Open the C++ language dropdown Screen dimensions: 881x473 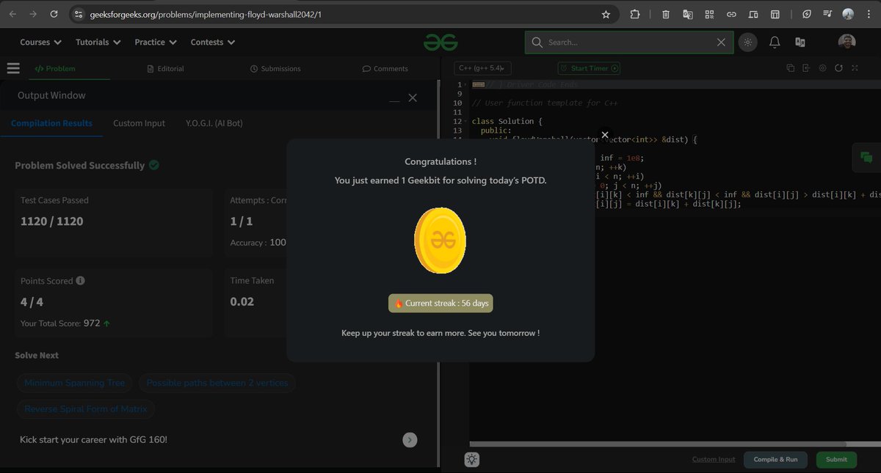481,68
